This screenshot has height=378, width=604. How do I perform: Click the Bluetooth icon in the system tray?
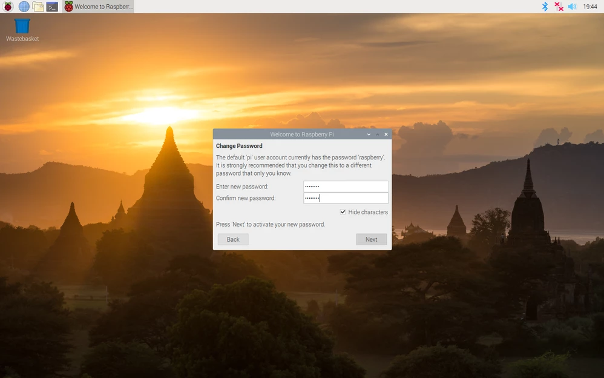(x=544, y=6)
